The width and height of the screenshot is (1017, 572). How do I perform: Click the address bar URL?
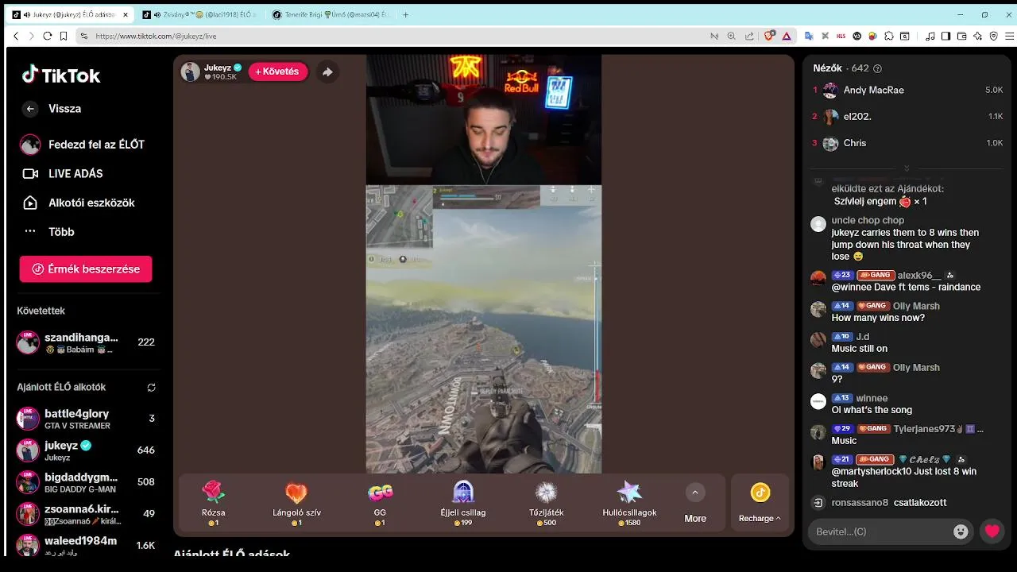click(156, 36)
